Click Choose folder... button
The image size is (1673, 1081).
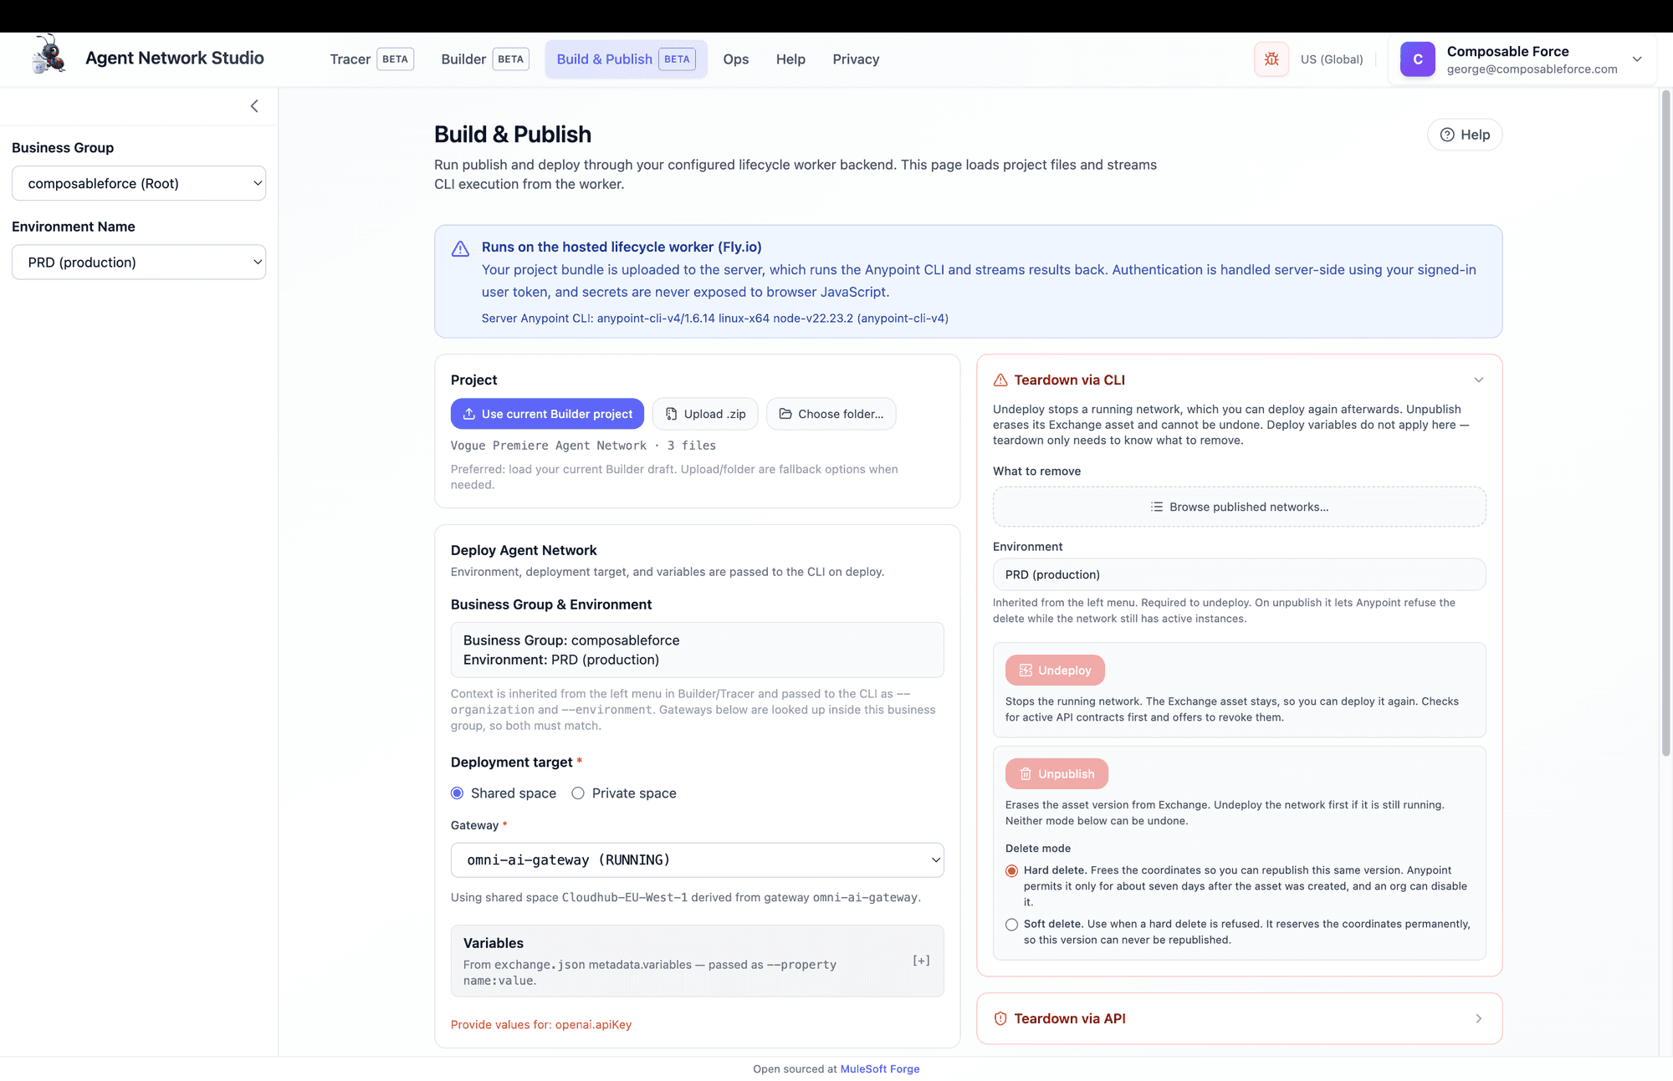coord(831,414)
